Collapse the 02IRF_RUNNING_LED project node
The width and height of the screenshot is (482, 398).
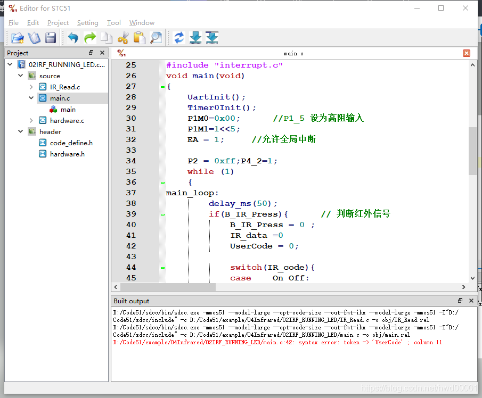[x=10, y=64]
